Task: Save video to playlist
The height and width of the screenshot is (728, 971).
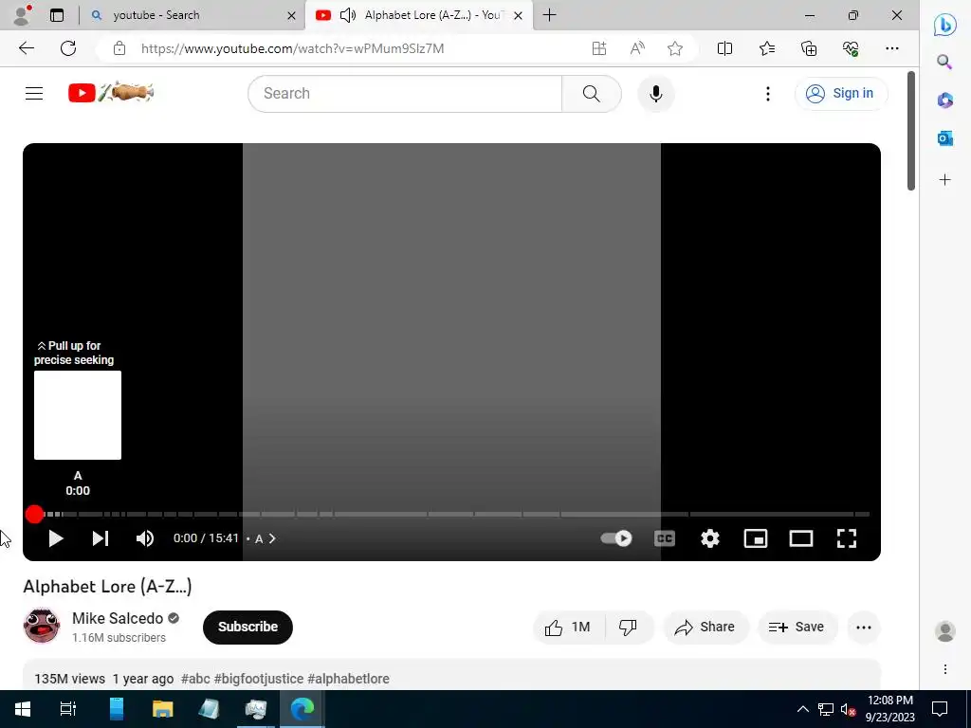Action: (797, 628)
